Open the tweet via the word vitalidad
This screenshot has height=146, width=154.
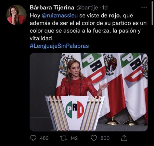[42, 38]
